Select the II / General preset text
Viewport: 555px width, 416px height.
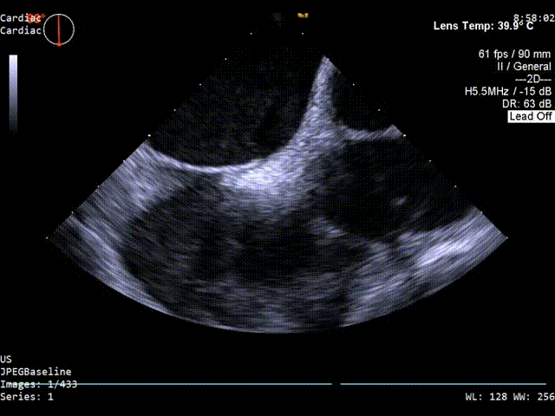521,66
